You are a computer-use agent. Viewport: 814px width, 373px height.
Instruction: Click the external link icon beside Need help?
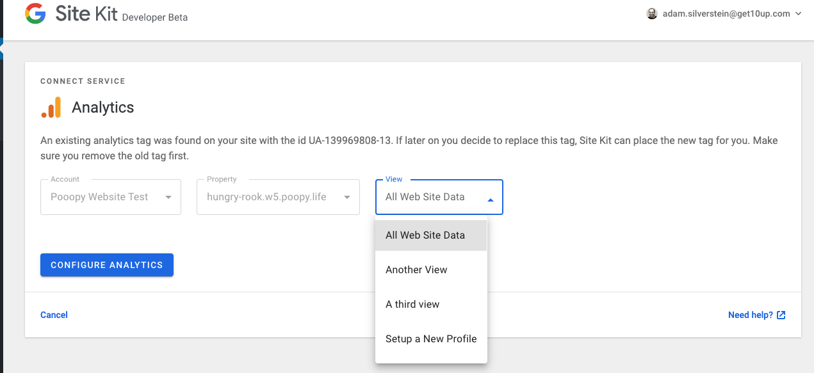pyautogui.click(x=781, y=315)
